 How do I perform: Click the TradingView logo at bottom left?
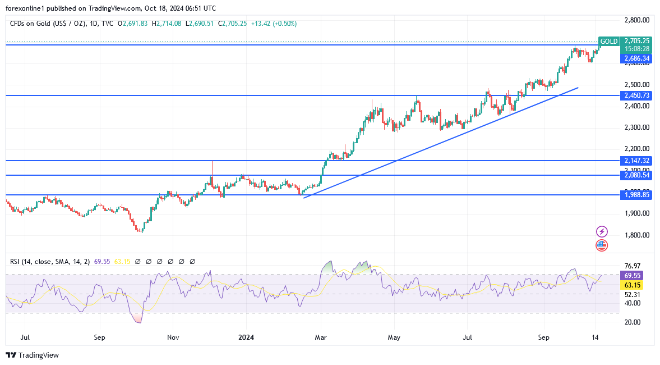[x=33, y=355]
